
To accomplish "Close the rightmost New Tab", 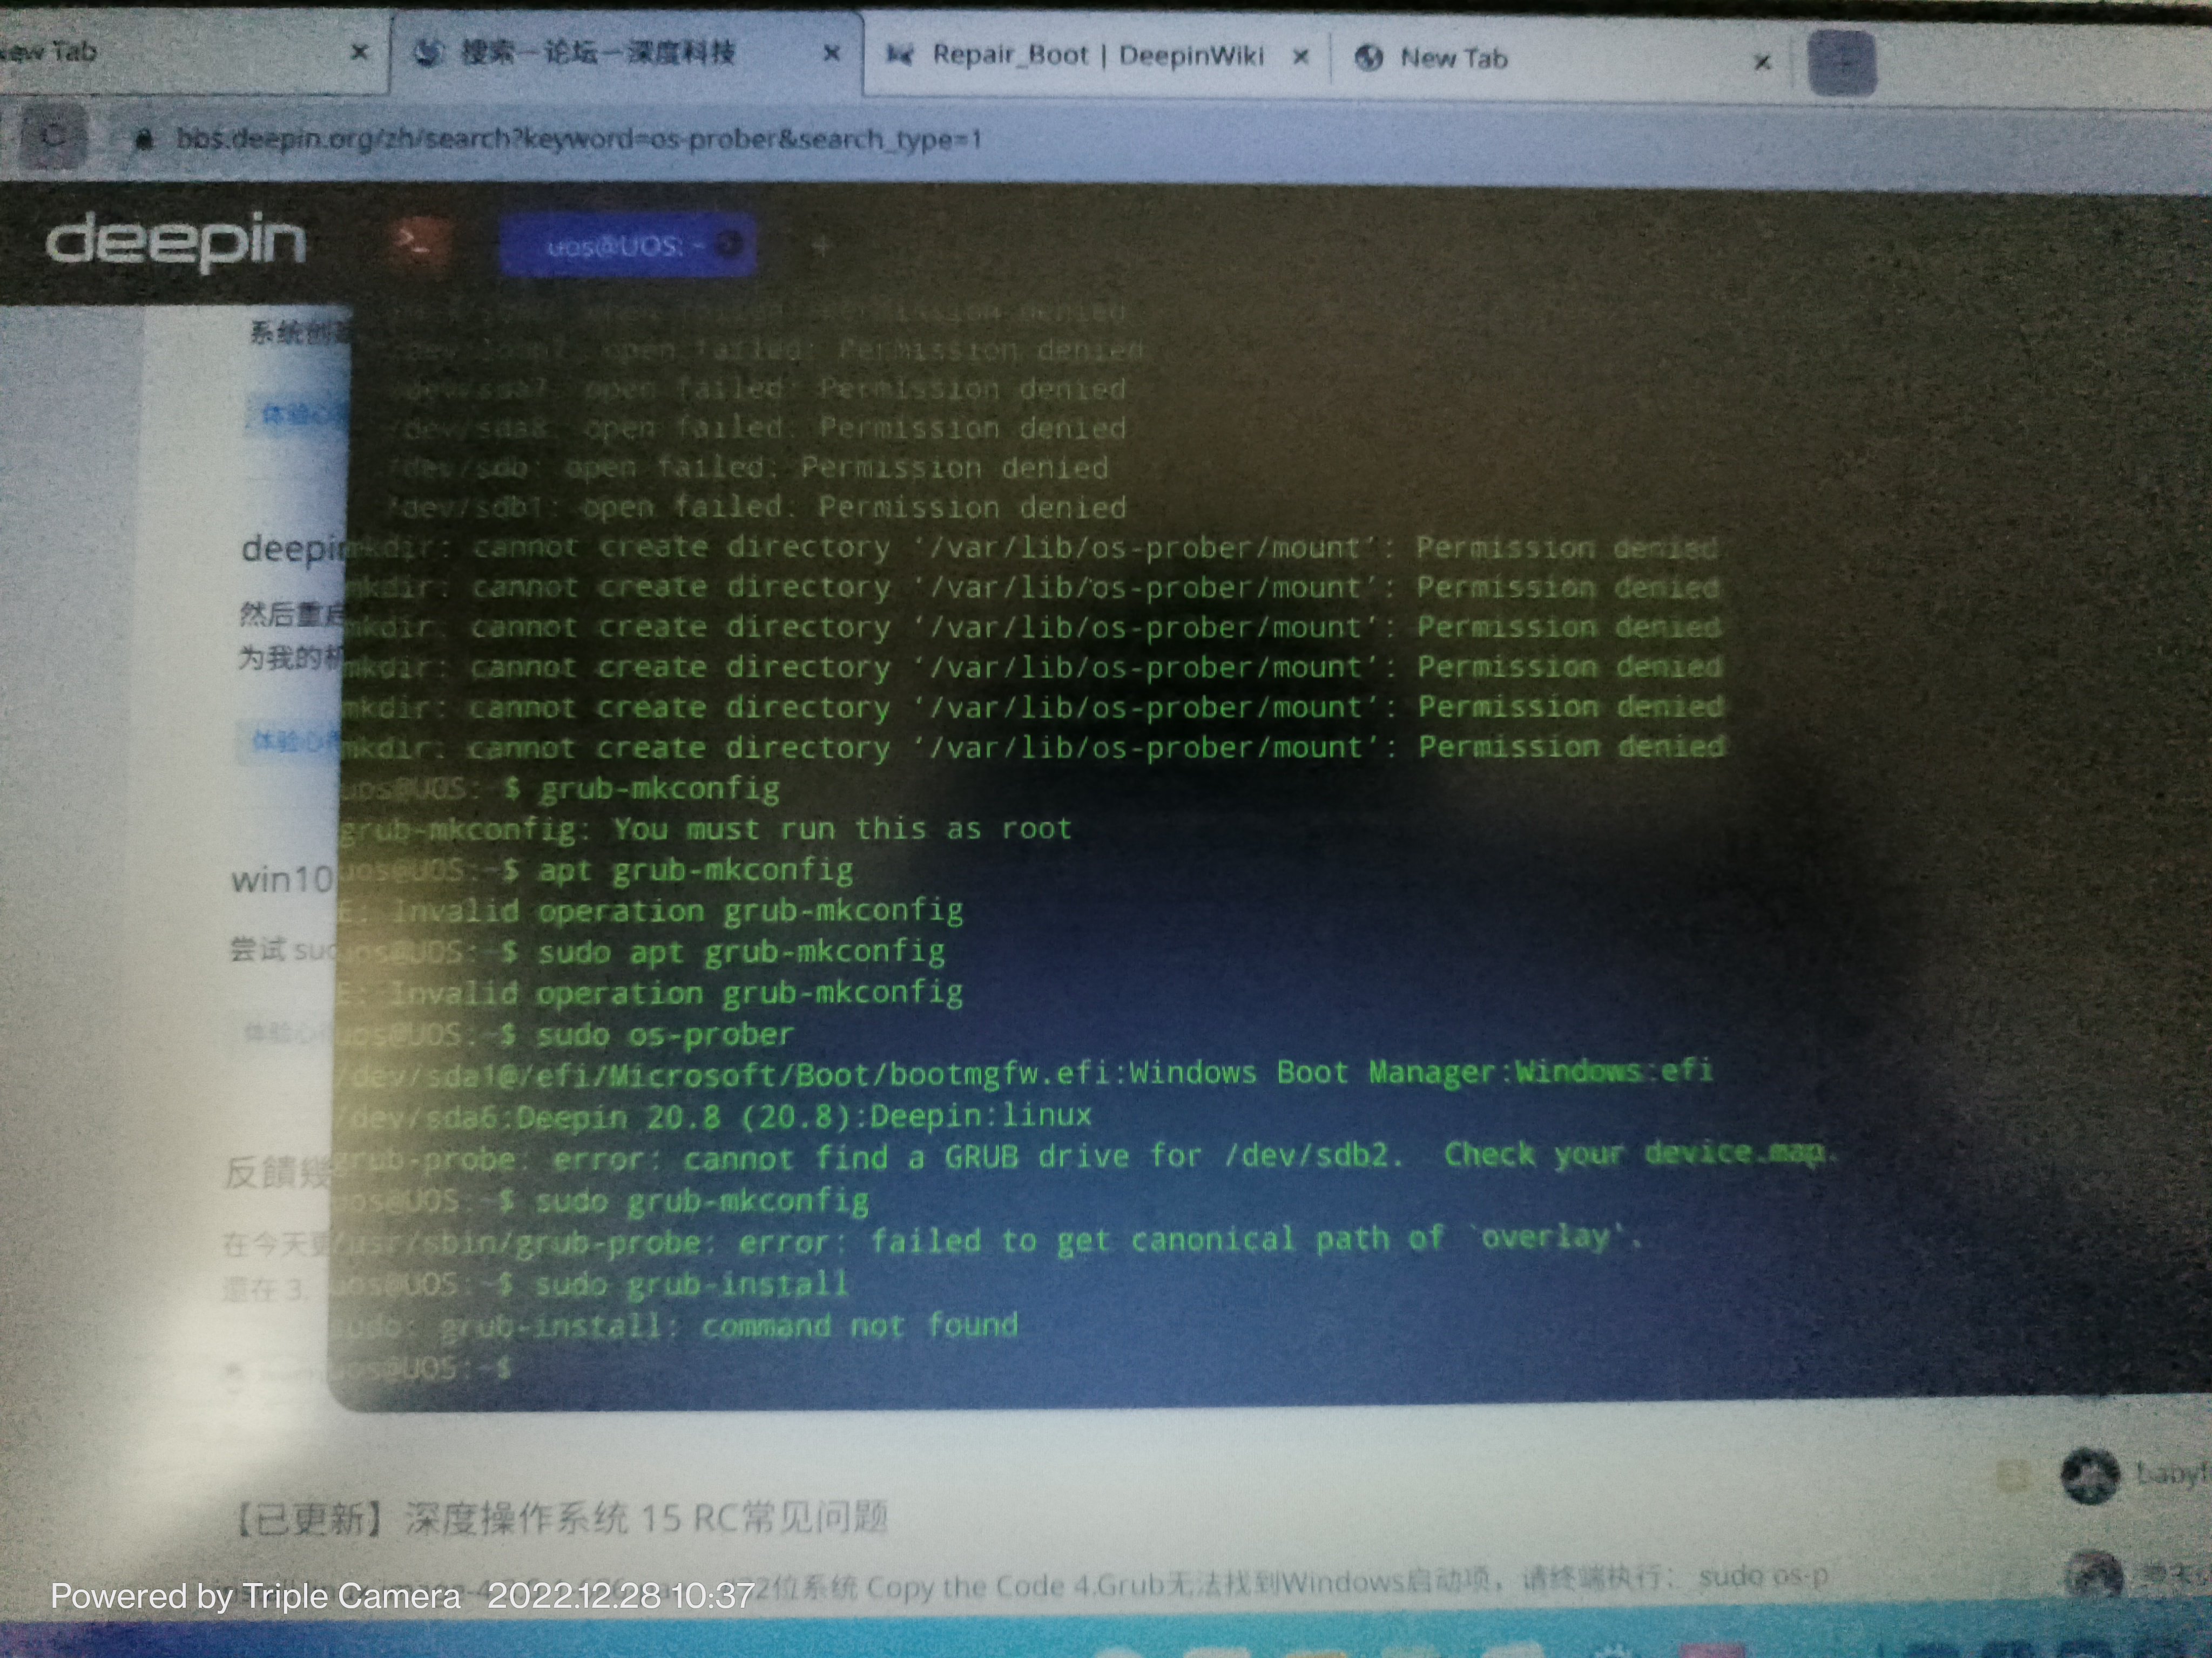I will coord(1762,62).
